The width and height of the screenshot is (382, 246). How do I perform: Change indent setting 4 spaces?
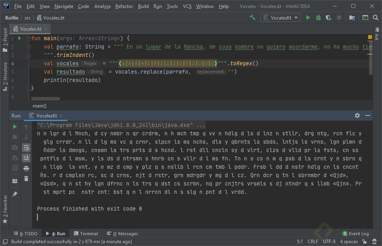(x=349, y=241)
